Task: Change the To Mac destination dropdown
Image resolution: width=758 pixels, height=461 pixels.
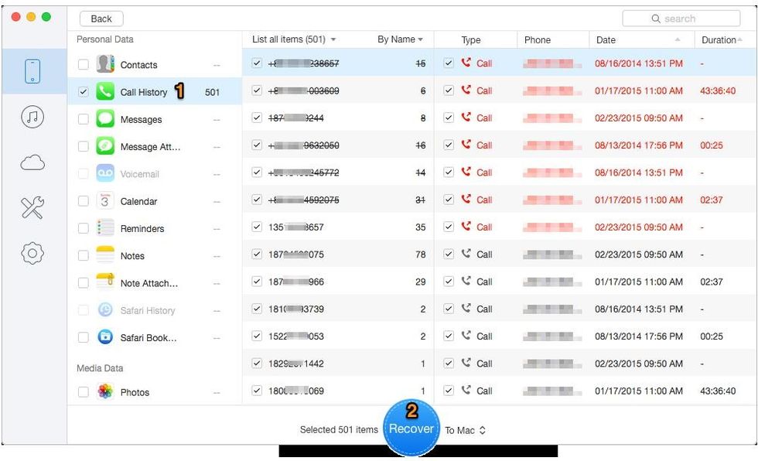Action: [465, 430]
